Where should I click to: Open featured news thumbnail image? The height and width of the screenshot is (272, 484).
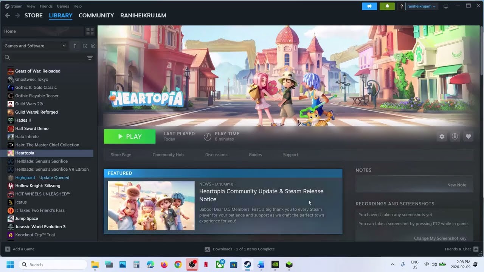click(x=151, y=206)
